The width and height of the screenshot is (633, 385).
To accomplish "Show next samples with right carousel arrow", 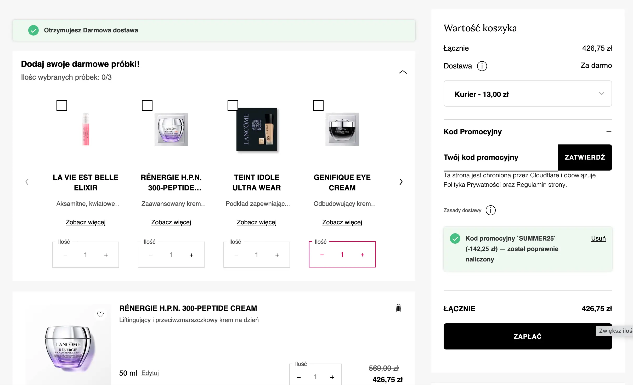I will 401,182.
